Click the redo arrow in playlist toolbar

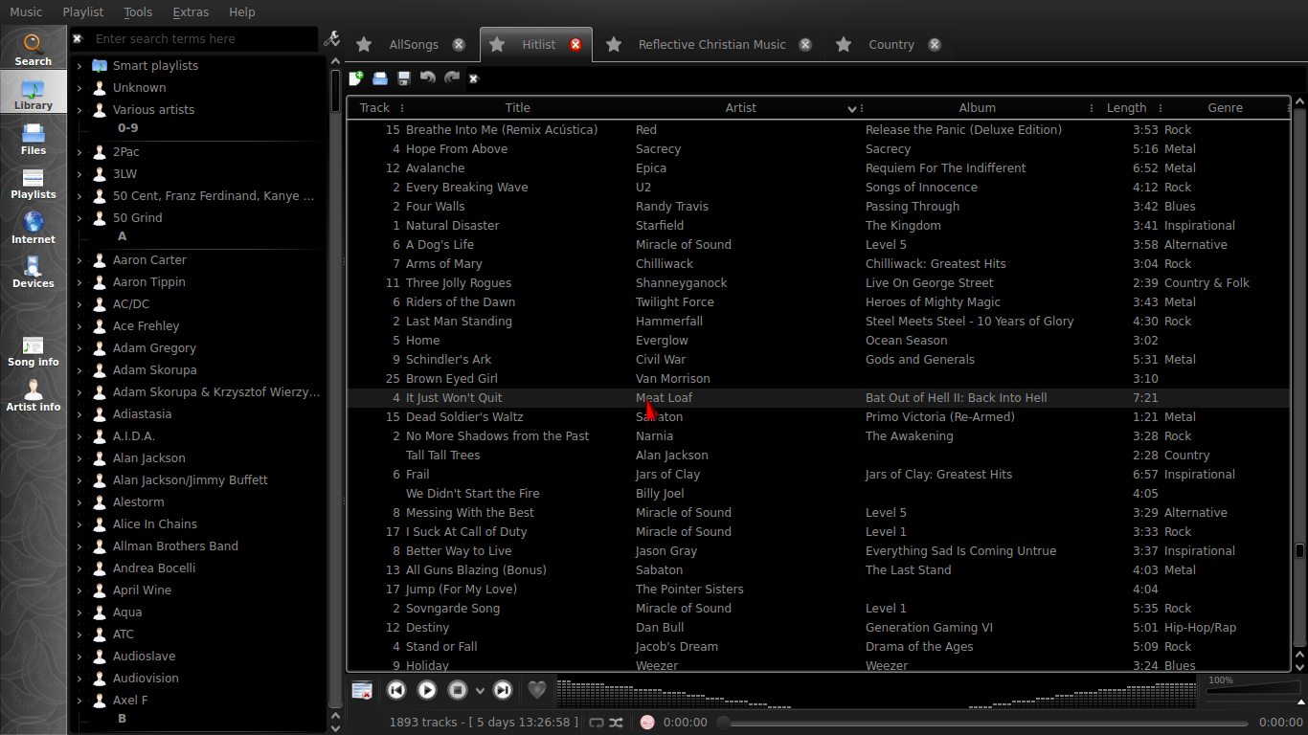452,78
